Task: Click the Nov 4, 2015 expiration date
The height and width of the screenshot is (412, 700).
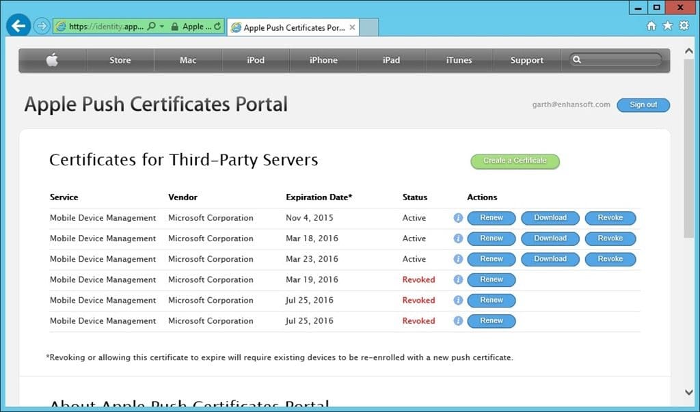Action: click(310, 218)
